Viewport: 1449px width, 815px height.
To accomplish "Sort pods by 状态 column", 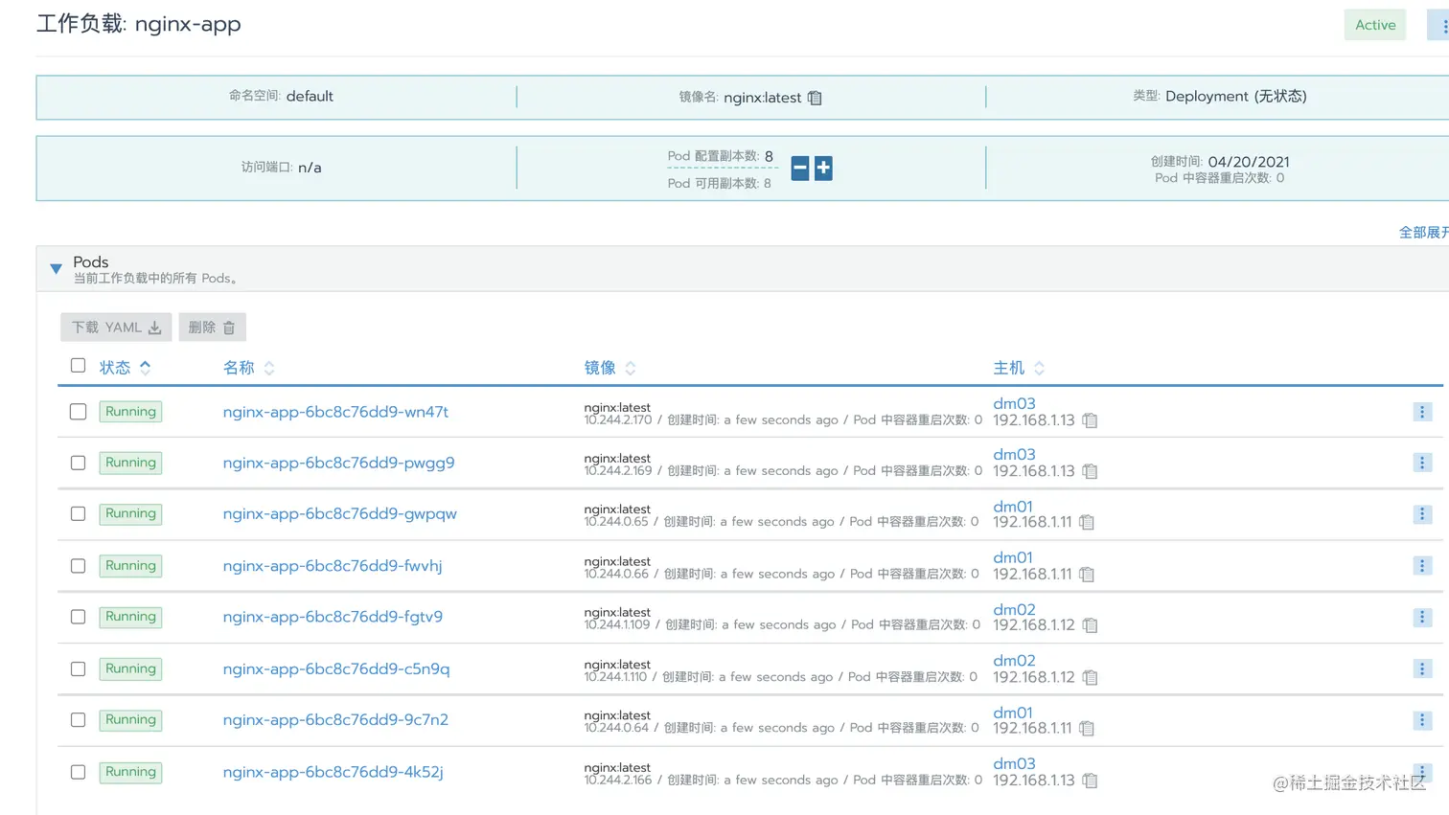I will click(126, 368).
